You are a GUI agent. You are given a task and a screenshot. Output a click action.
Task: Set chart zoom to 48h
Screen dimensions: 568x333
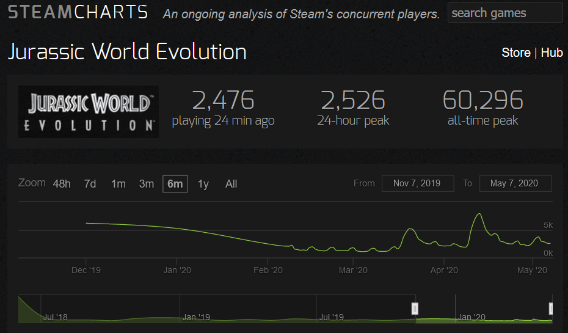tap(62, 184)
